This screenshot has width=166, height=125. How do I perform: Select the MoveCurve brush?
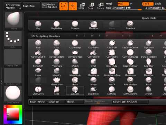click(56, 81)
